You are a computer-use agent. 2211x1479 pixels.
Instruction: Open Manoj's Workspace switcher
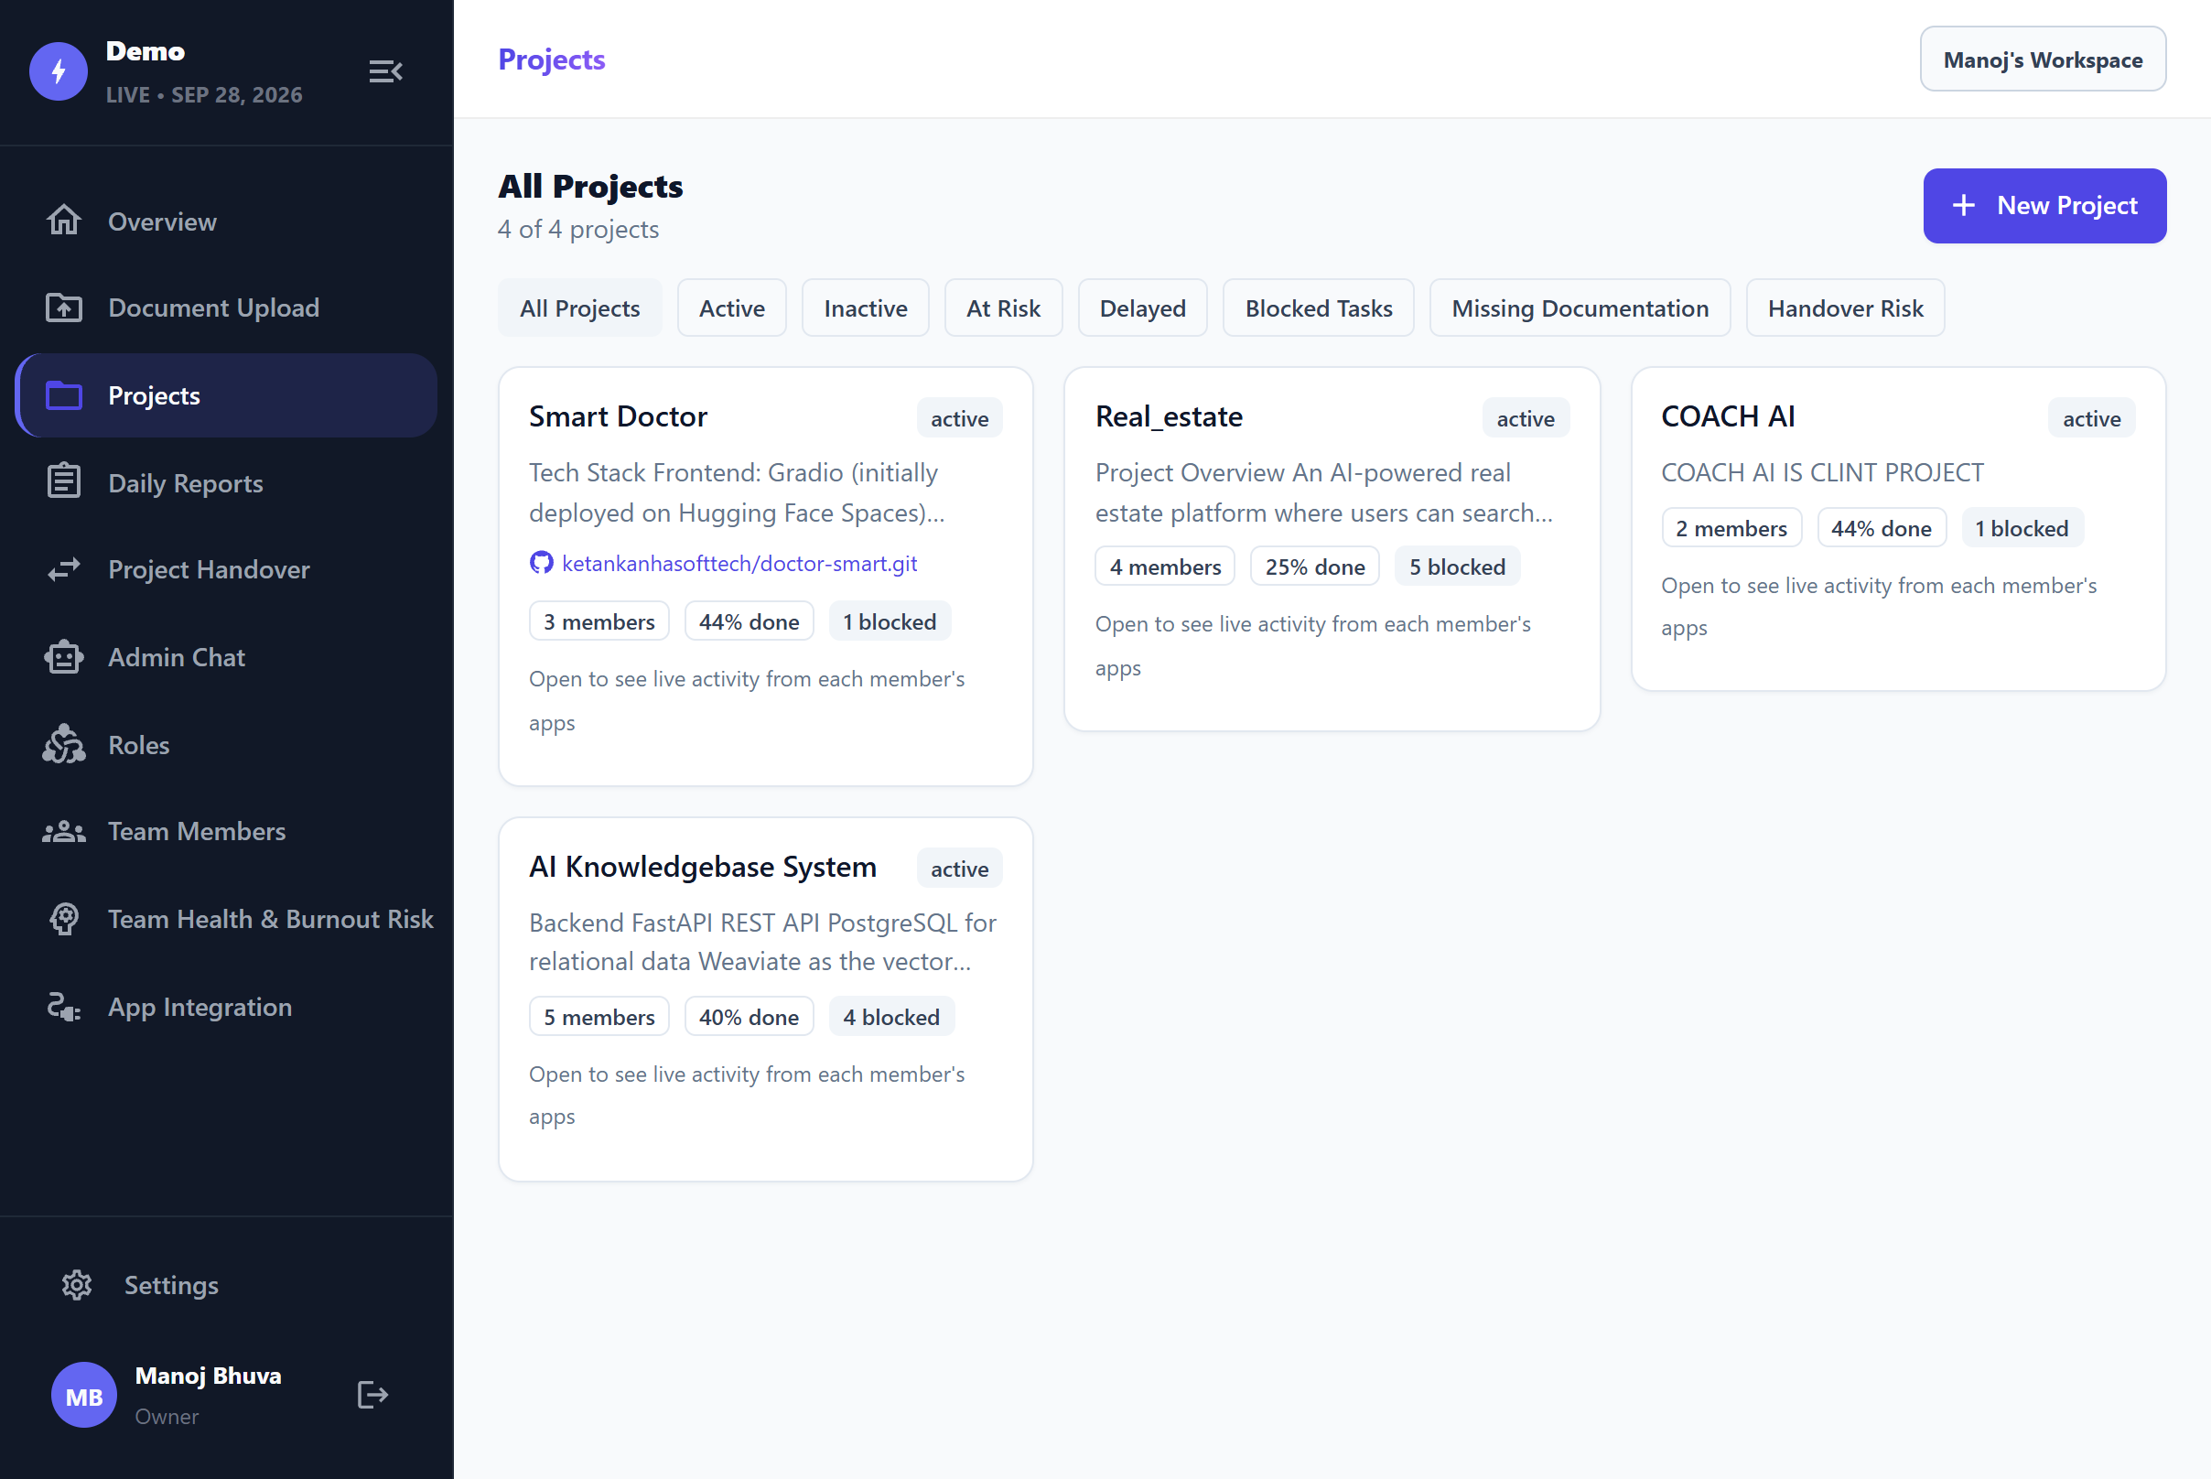(x=2043, y=59)
